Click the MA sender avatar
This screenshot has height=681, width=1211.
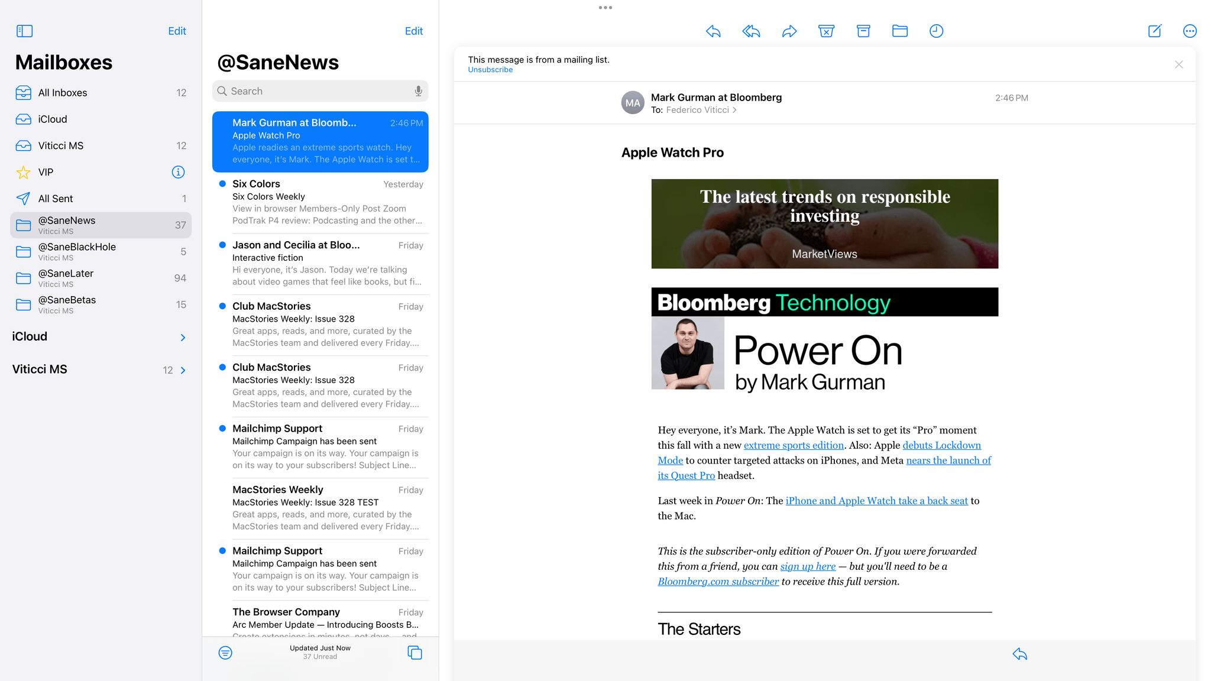pos(633,103)
